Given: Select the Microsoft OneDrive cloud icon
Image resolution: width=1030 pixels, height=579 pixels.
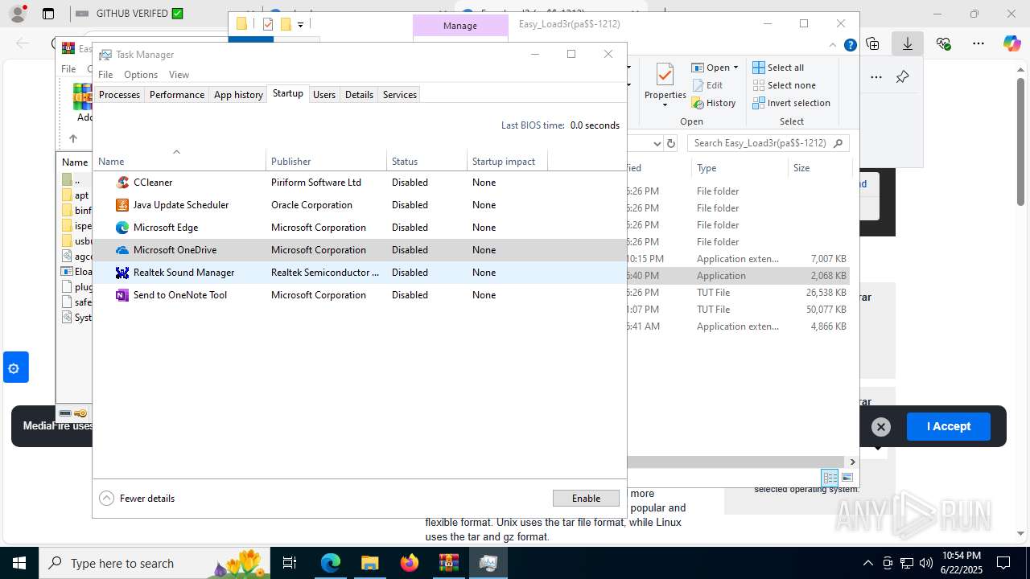Looking at the screenshot, I should [122, 250].
